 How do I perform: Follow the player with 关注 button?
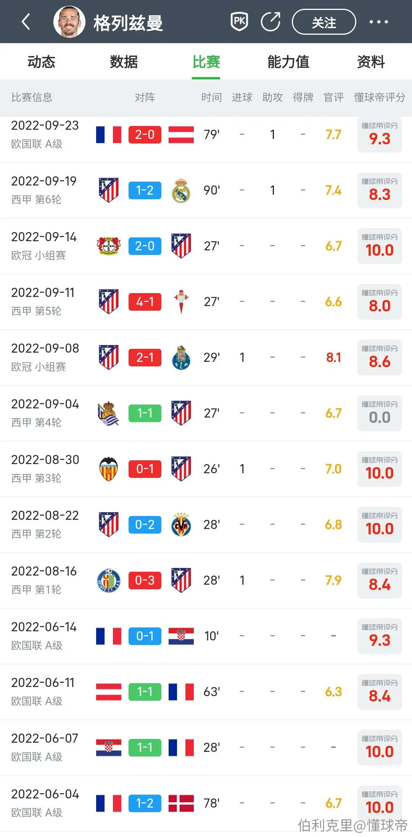click(324, 22)
